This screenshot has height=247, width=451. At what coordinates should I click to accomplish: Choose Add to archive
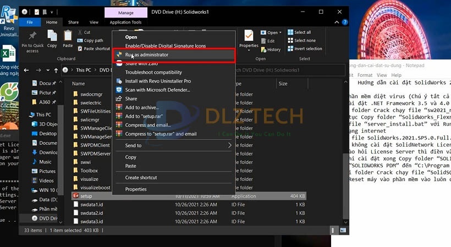[x=173, y=108]
